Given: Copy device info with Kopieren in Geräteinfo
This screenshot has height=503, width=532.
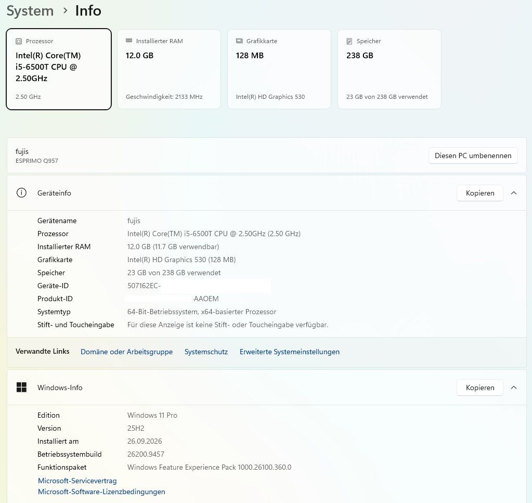Looking at the screenshot, I should 480,193.
